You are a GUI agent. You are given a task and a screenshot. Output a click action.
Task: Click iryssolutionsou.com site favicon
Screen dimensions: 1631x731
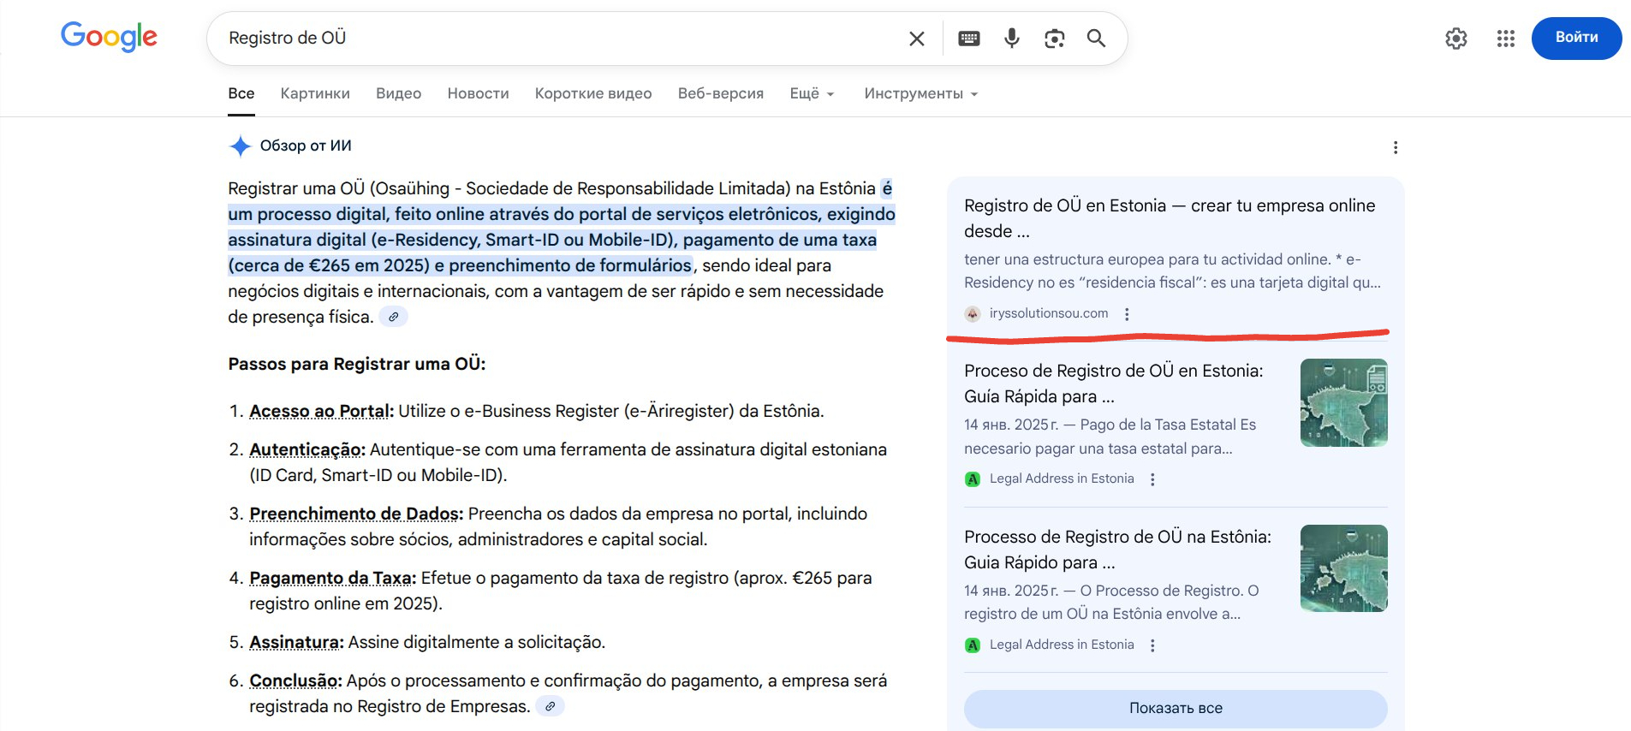pos(972,314)
